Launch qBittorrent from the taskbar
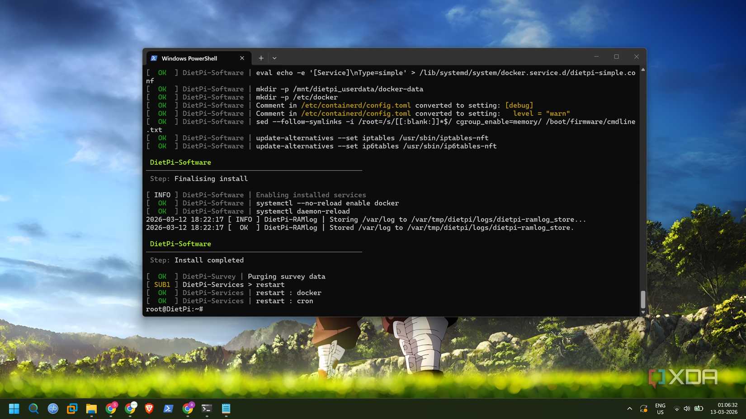The width and height of the screenshot is (746, 419). pos(53,409)
